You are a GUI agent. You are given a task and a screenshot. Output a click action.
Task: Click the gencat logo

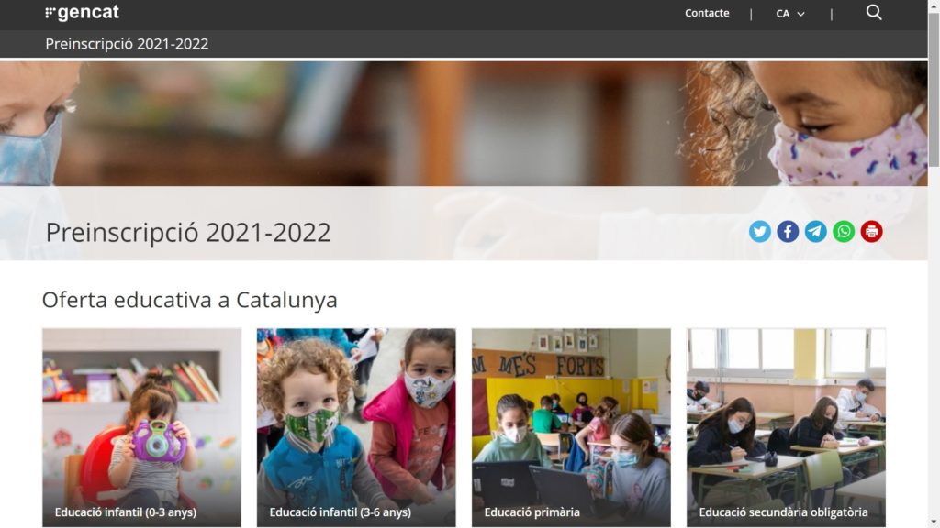82,13
